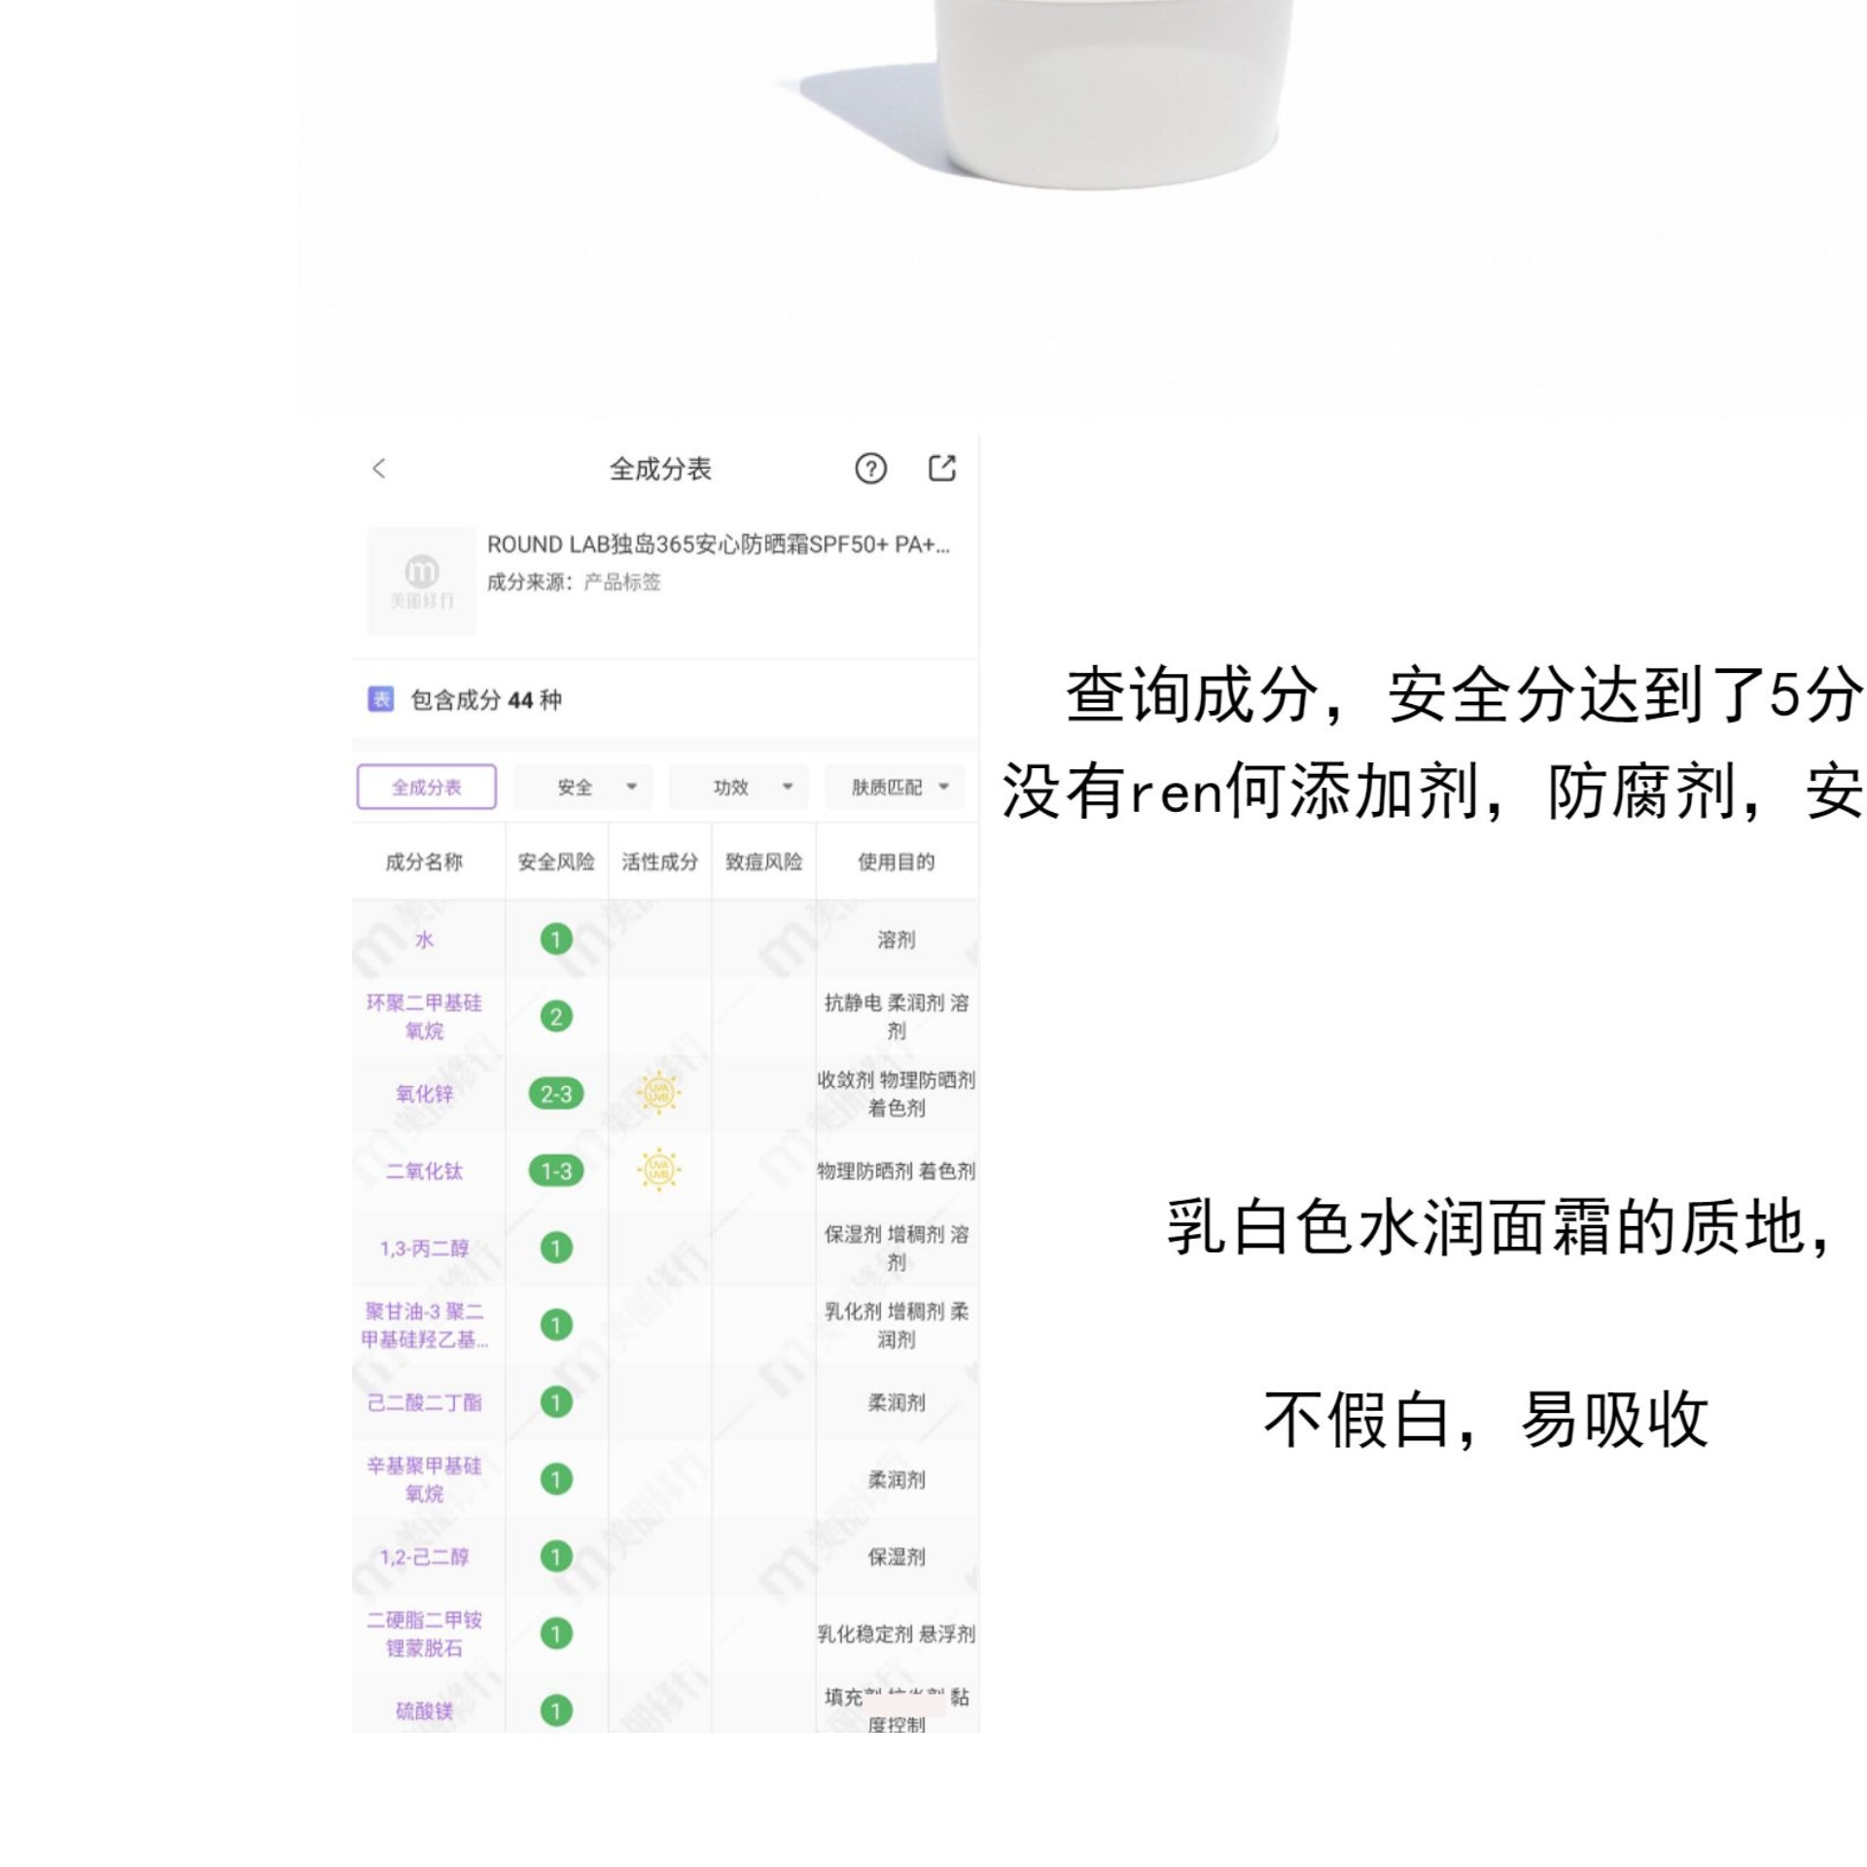Screen dimensions: 1867x1867
Task: Tap the share icon in the header
Action: 941,468
